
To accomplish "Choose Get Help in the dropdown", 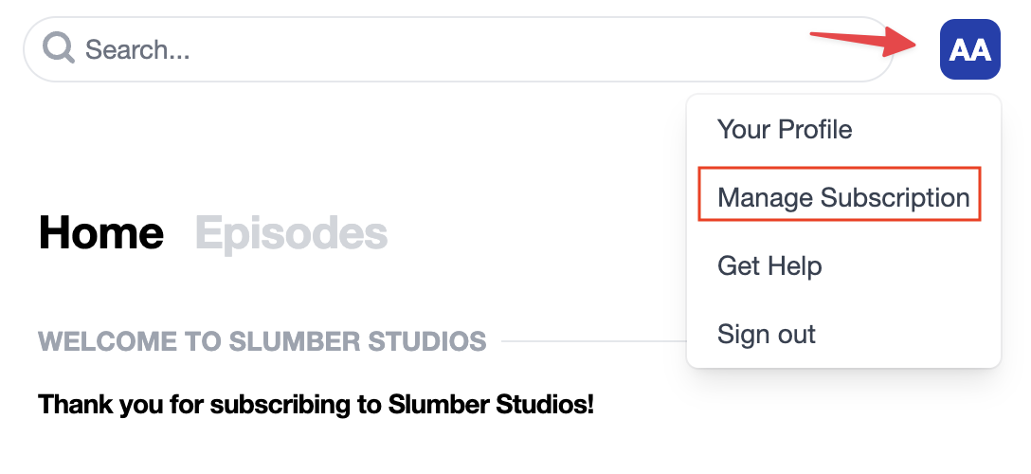I will pyautogui.click(x=769, y=265).
